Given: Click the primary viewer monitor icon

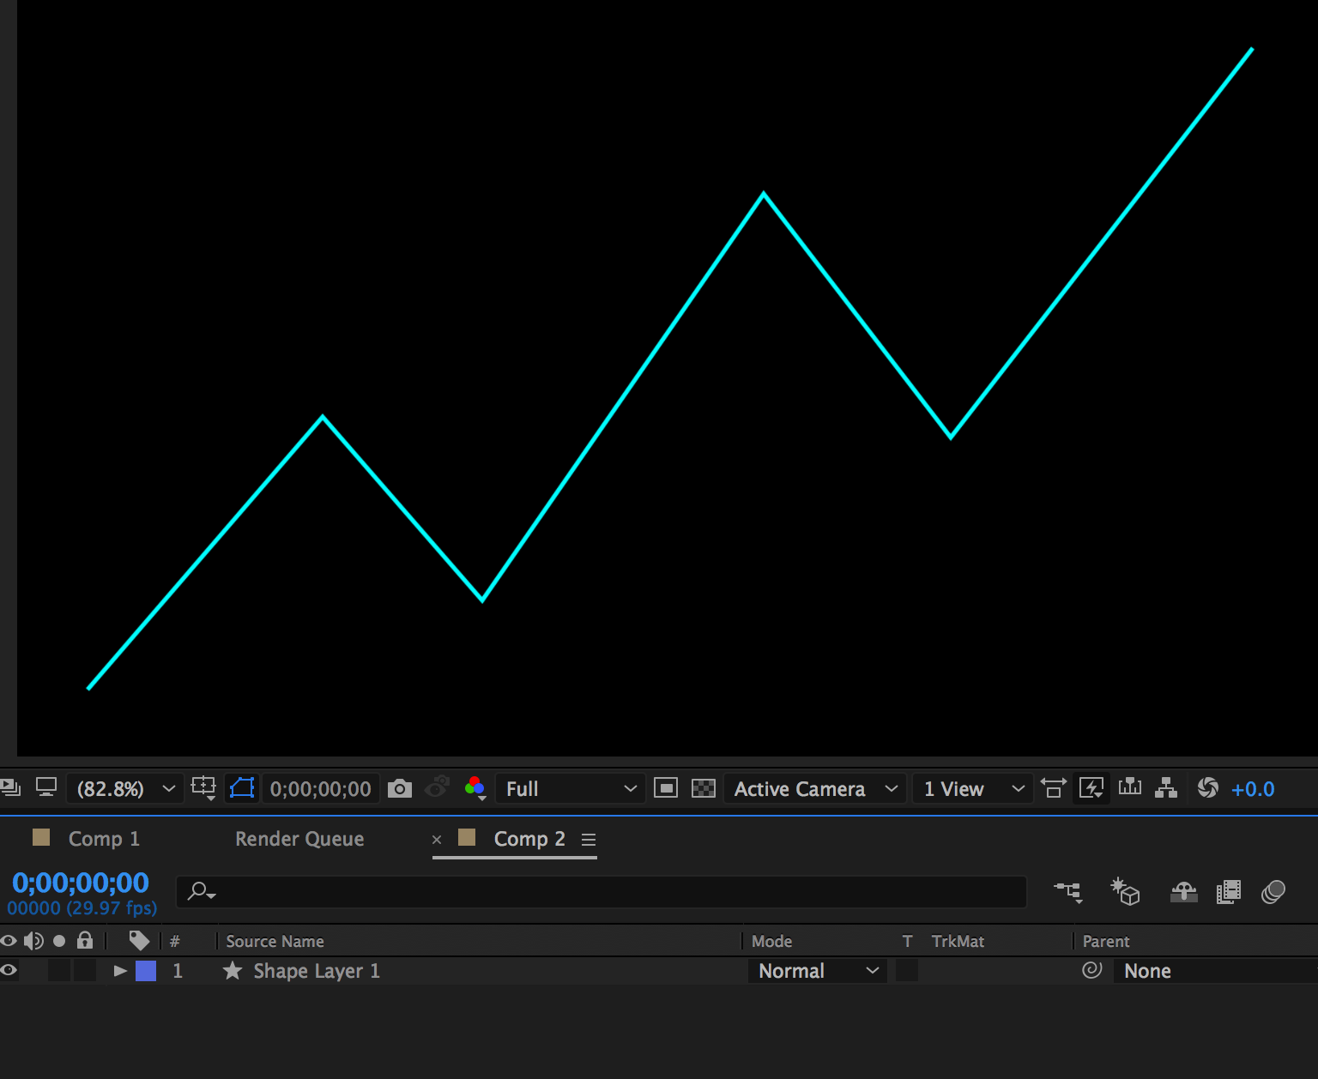Looking at the screenshot, I should tap(46, 787).
